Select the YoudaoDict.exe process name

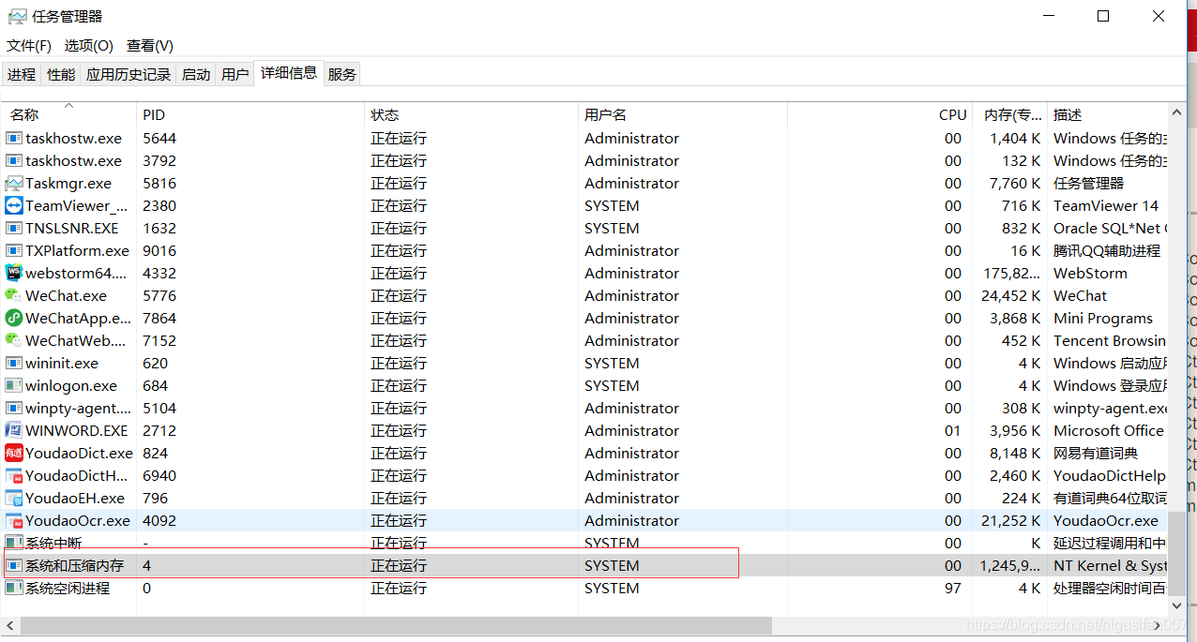click(79, 453)
